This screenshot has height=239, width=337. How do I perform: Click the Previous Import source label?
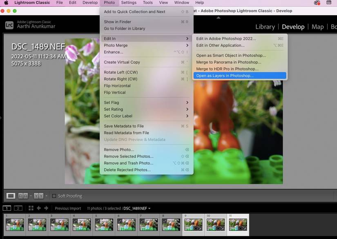[68, 208]
